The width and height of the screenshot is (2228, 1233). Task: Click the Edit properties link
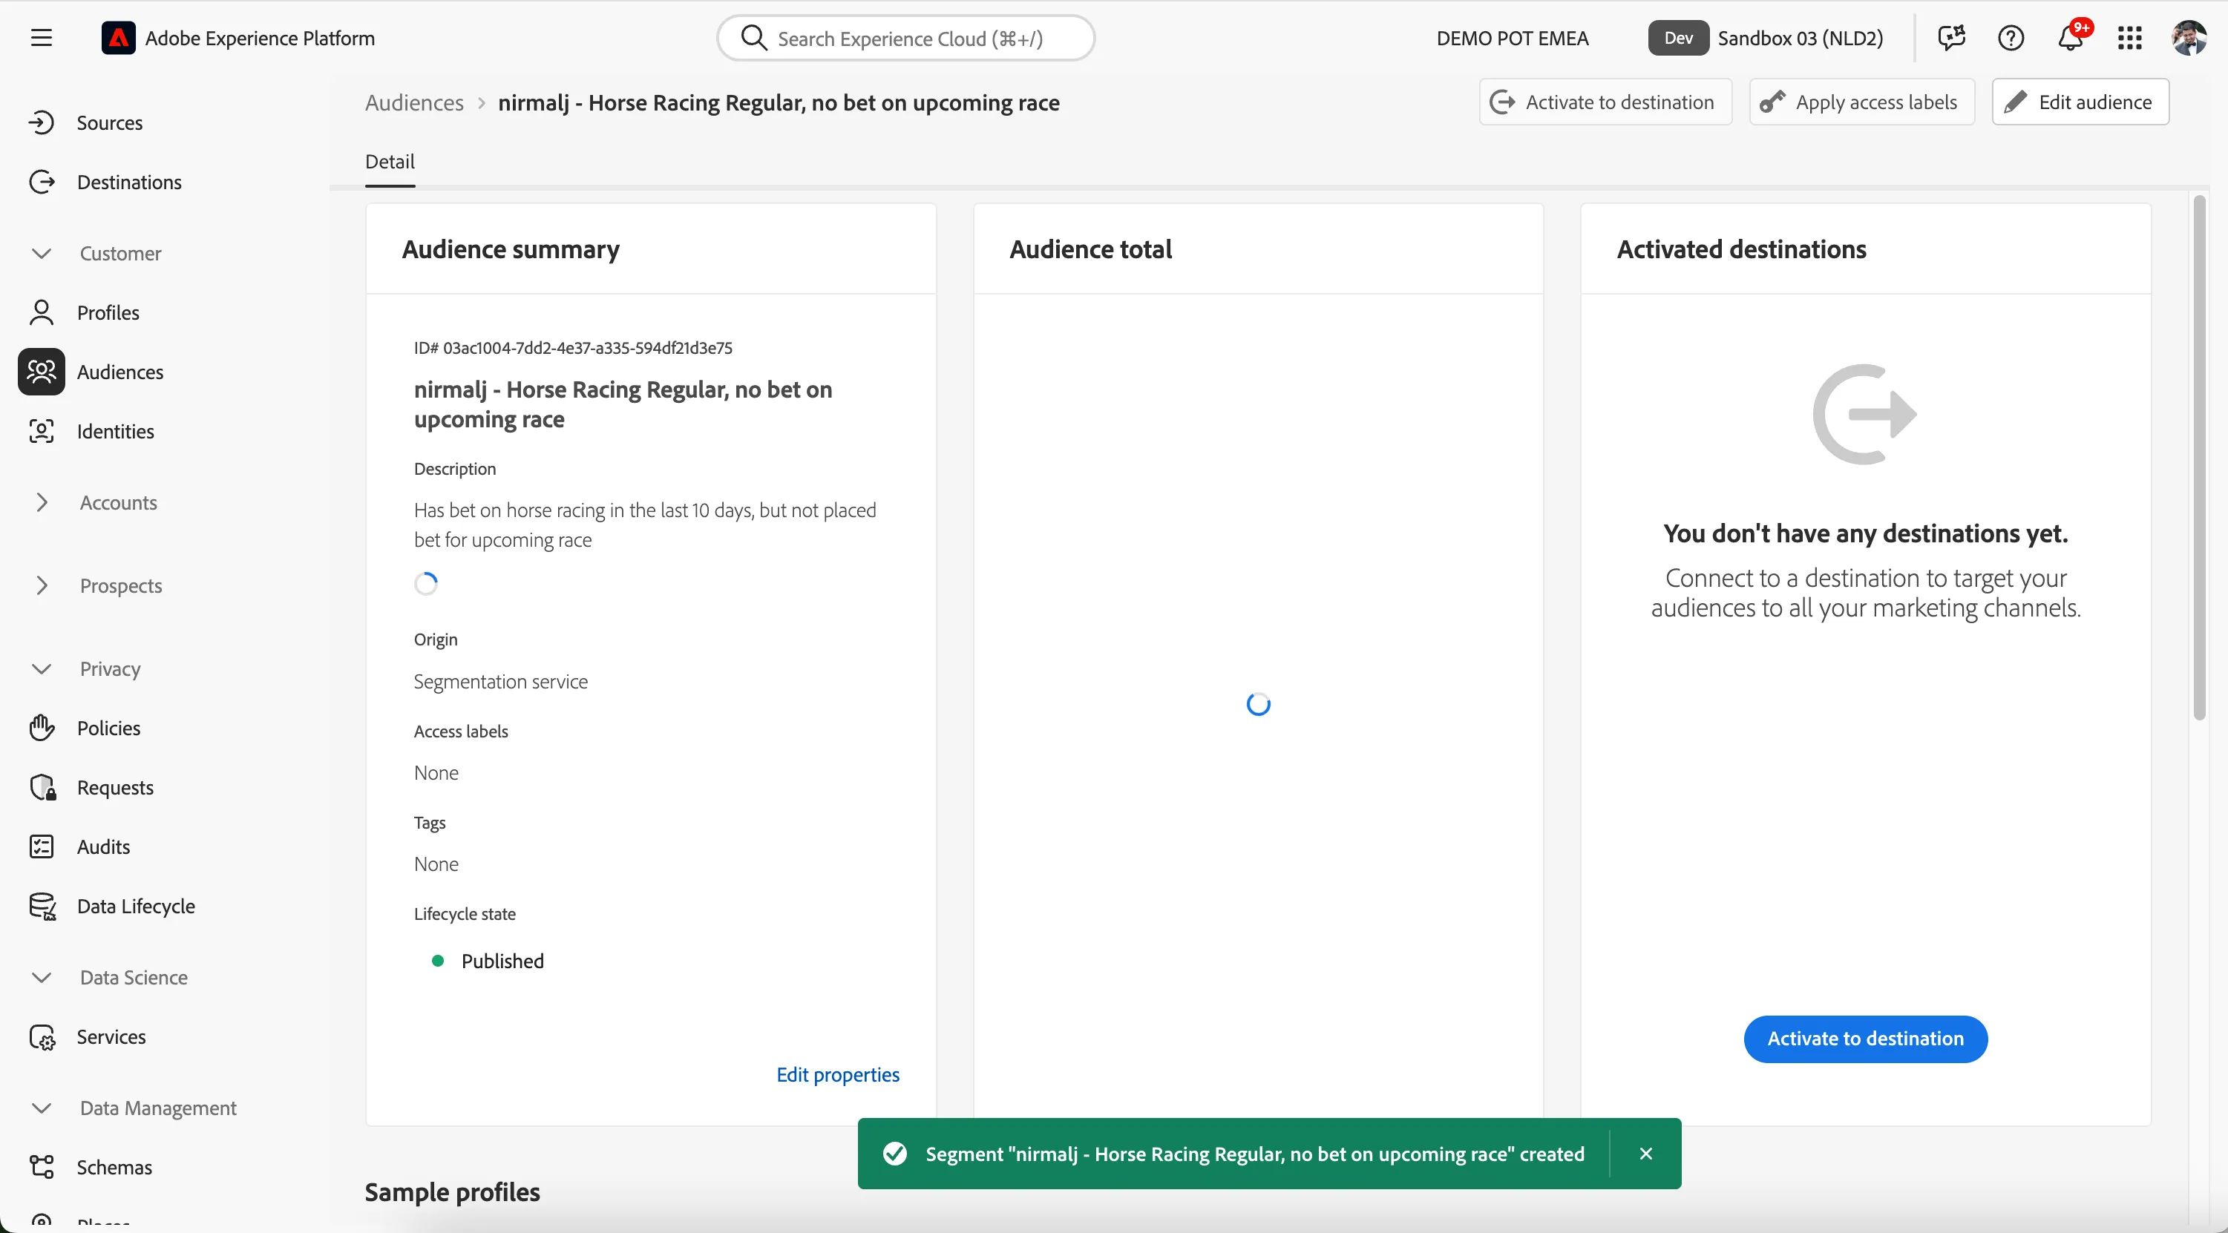[x=837, y=1074]
